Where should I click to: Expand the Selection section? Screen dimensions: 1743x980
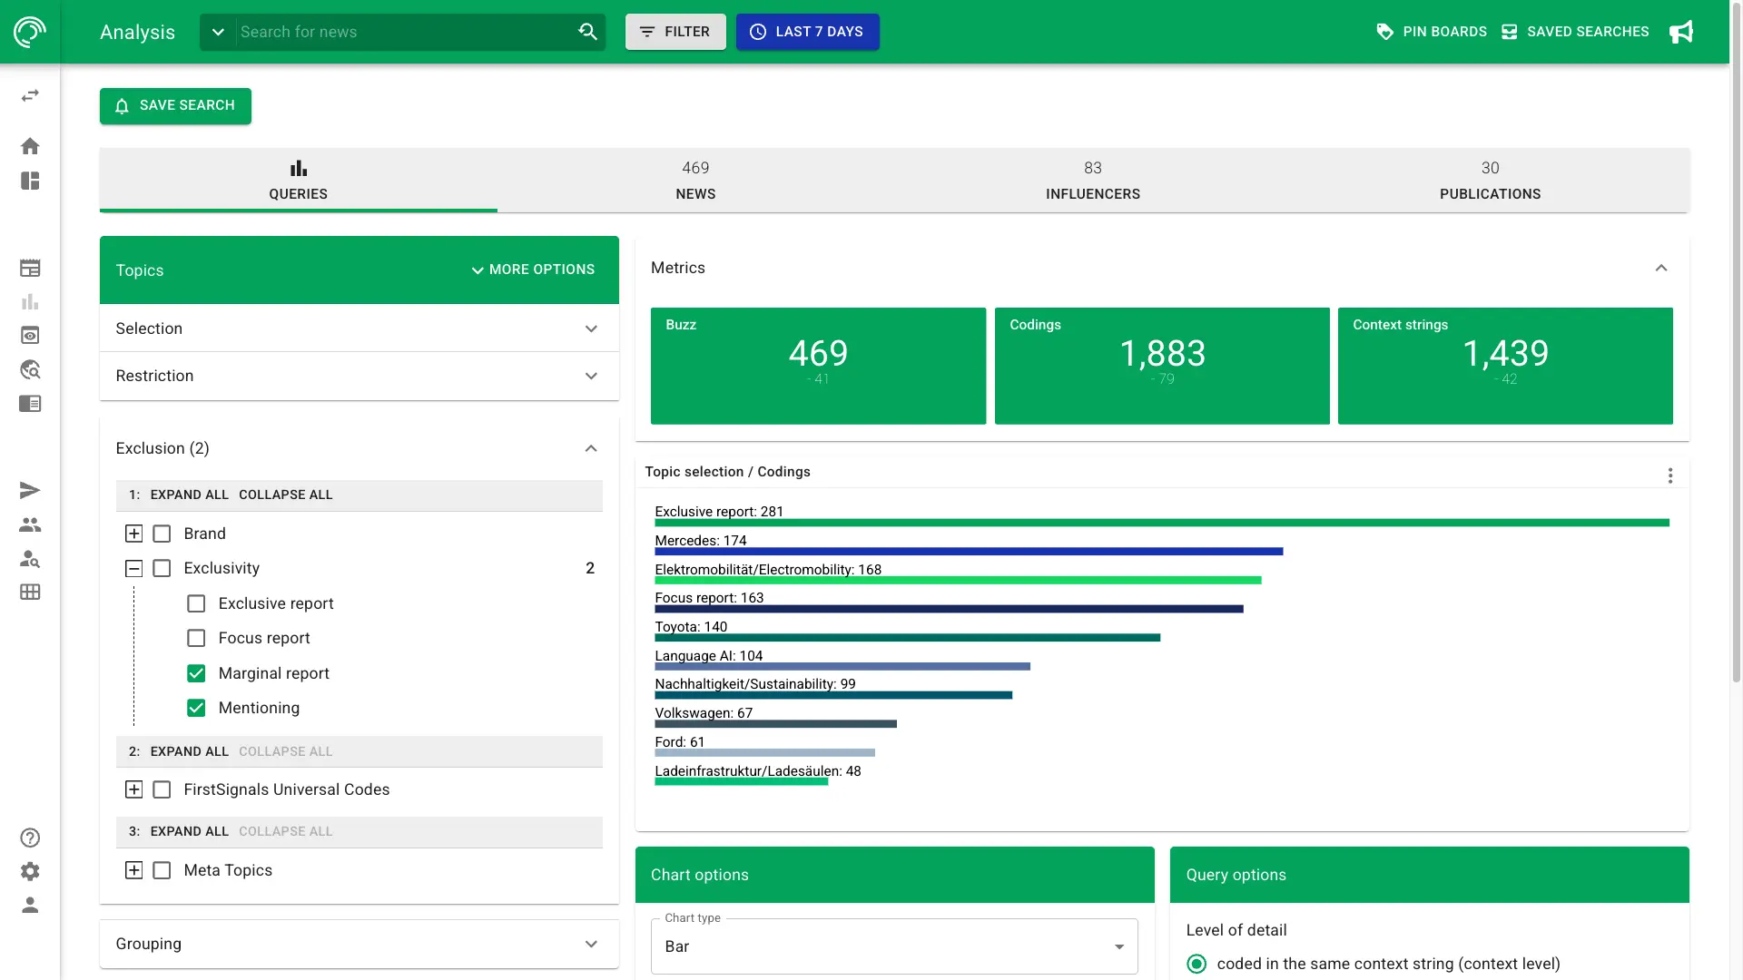tap(359, 328)
